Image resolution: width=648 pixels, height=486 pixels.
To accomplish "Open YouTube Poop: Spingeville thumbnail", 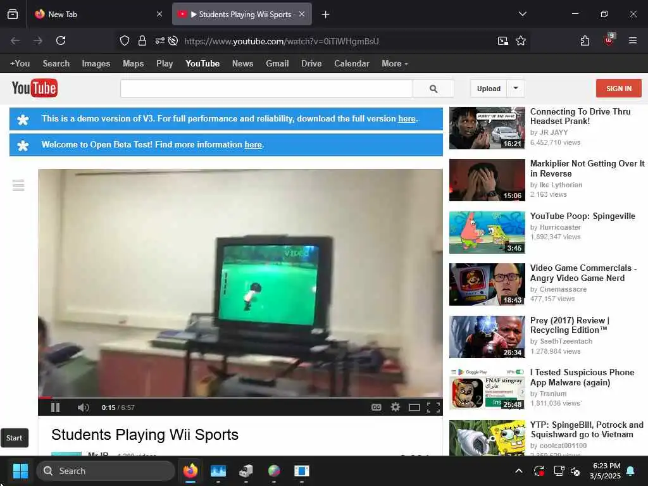I will (487, 232).
